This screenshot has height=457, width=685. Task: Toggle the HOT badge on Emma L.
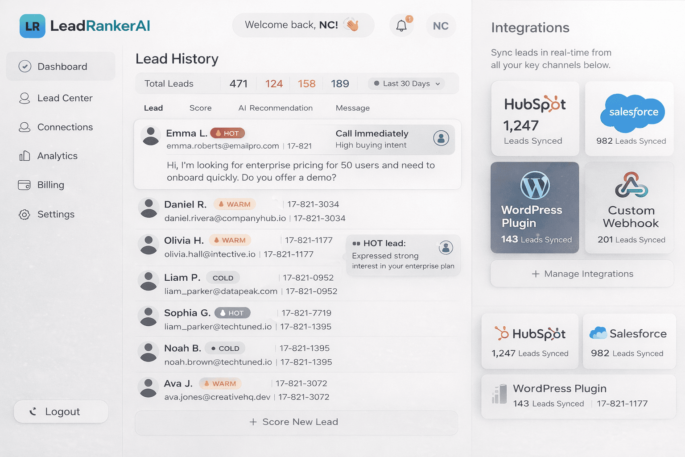pyautogui.click(x=227, y=133)
